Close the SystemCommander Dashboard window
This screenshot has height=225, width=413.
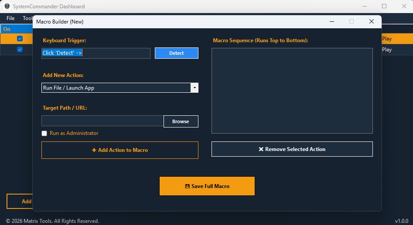(404, 6)
